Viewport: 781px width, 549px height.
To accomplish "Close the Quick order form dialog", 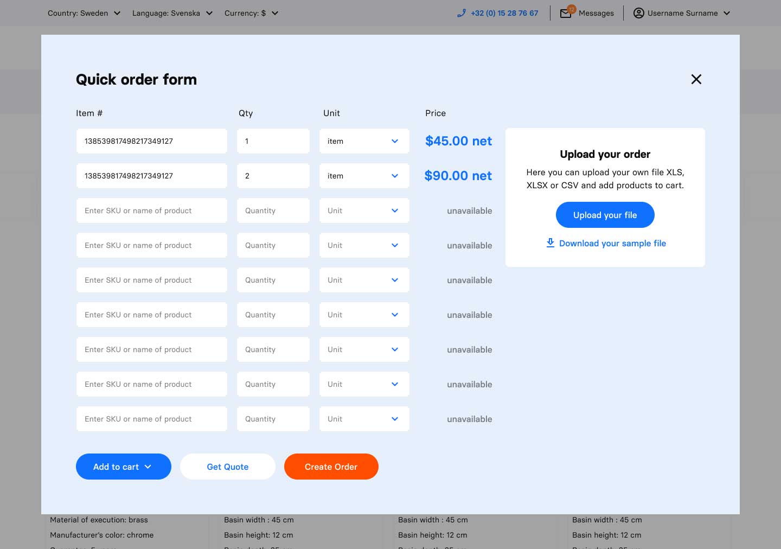I will [696, 79].
